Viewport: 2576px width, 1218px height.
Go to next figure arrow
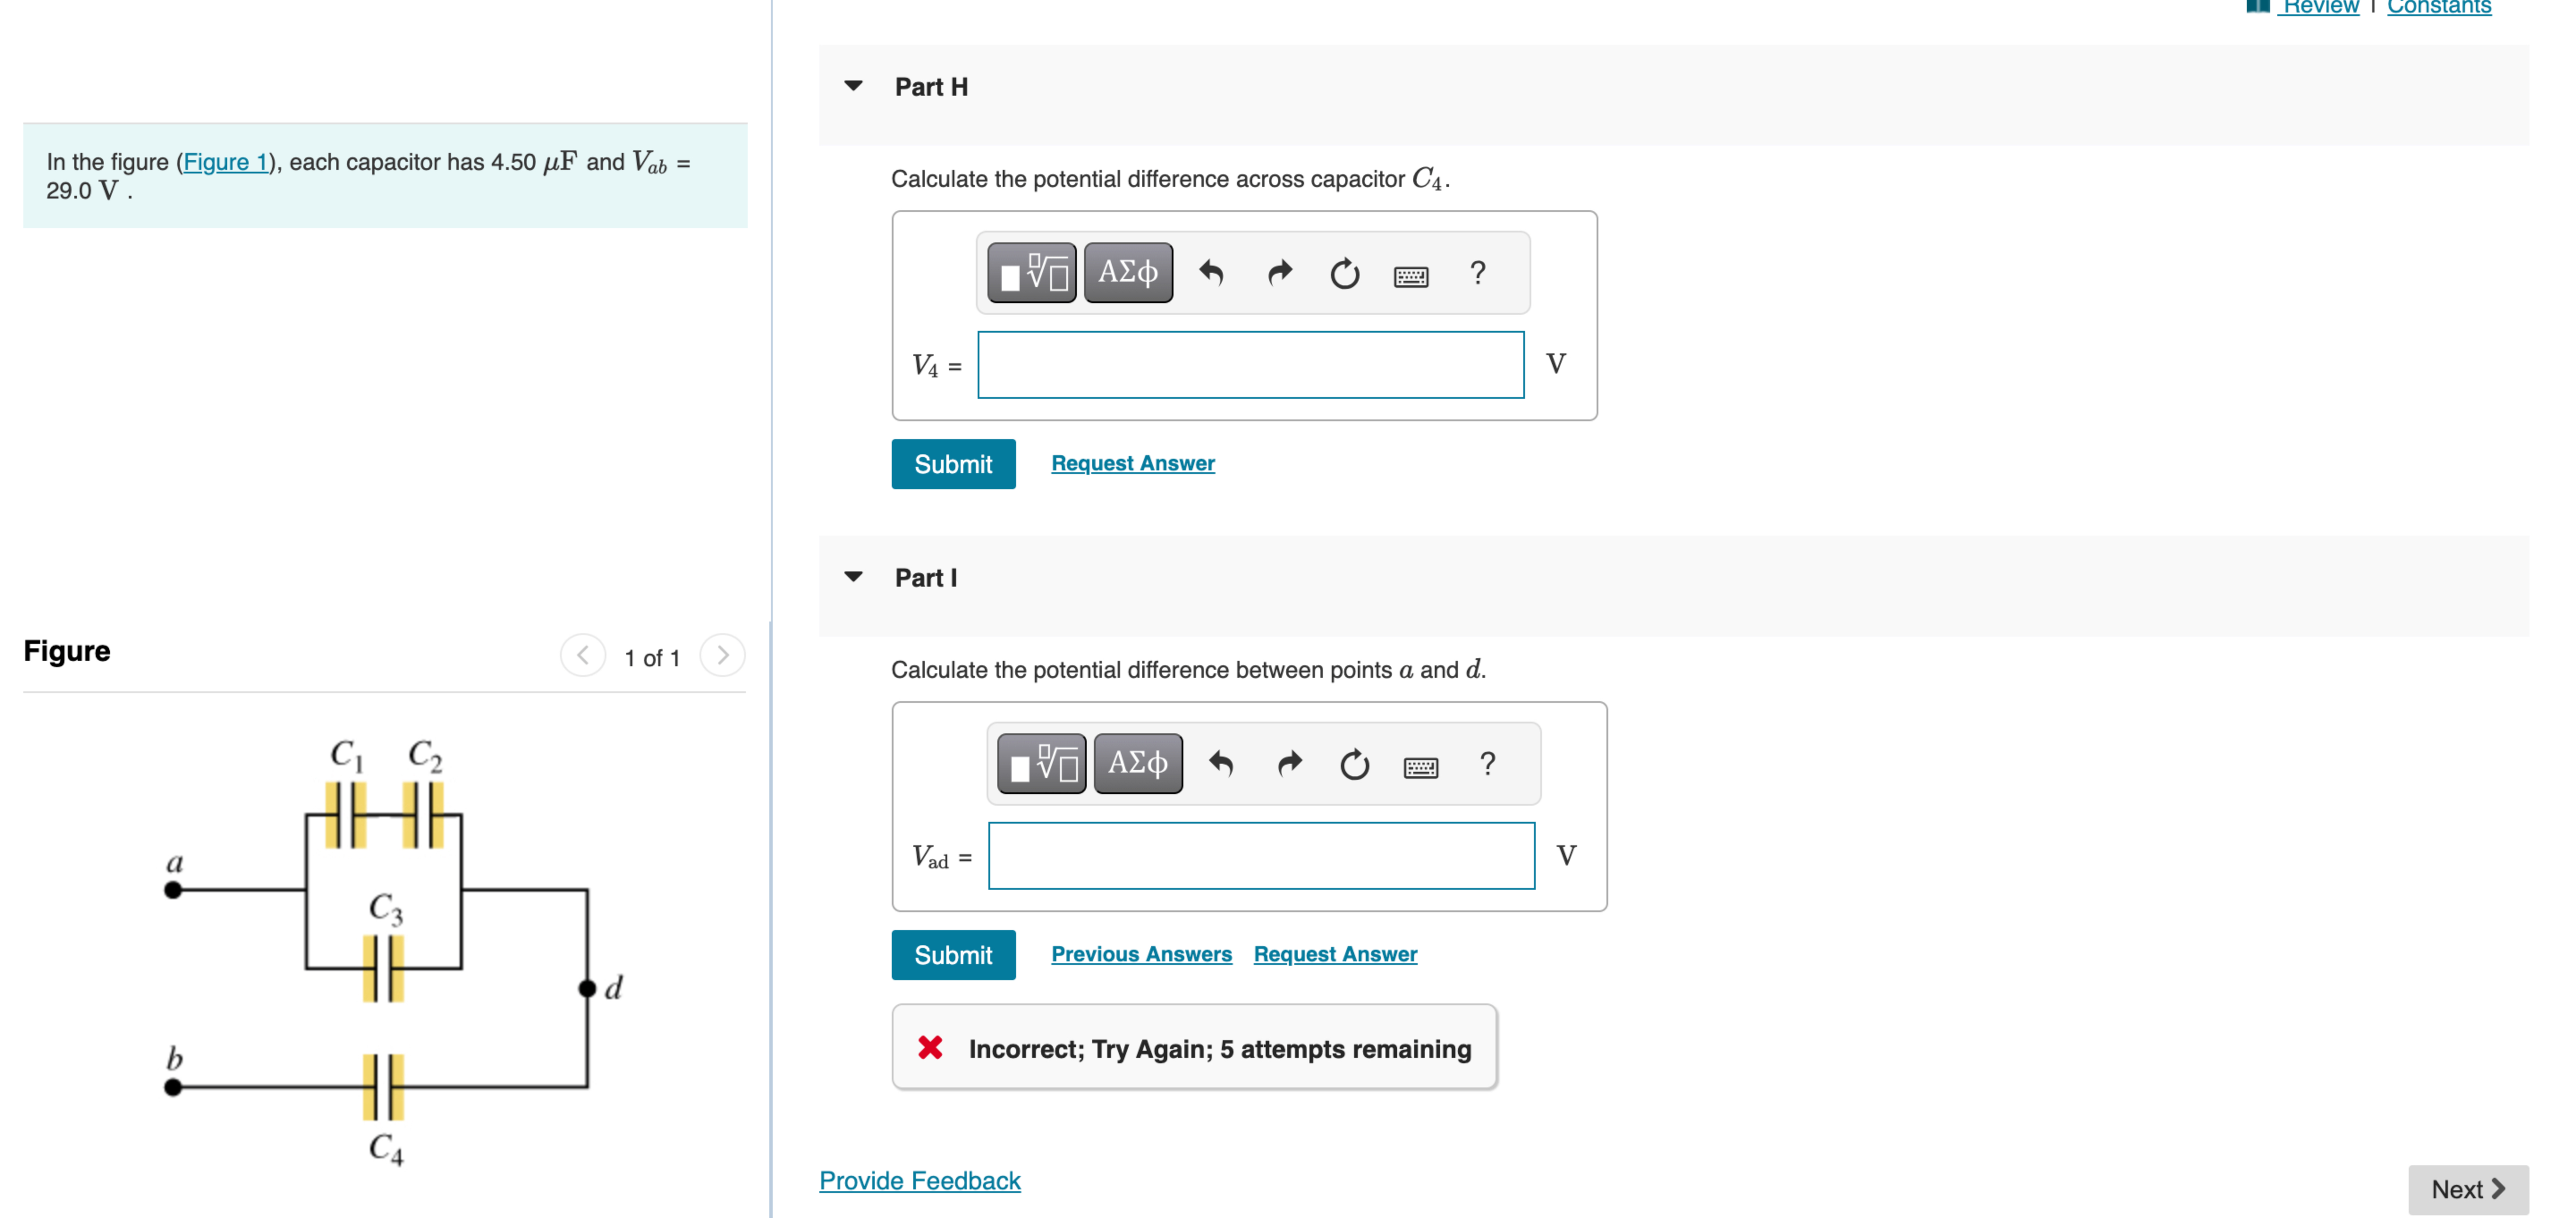coord(722,656)
